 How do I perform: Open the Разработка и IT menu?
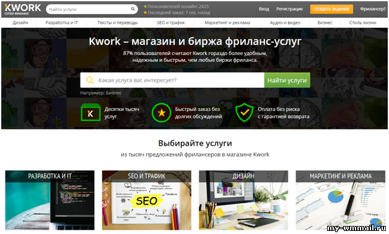(61, 22)
